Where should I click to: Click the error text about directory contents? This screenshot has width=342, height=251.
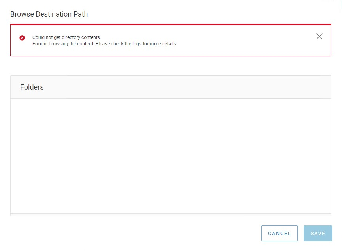[66, 37]
